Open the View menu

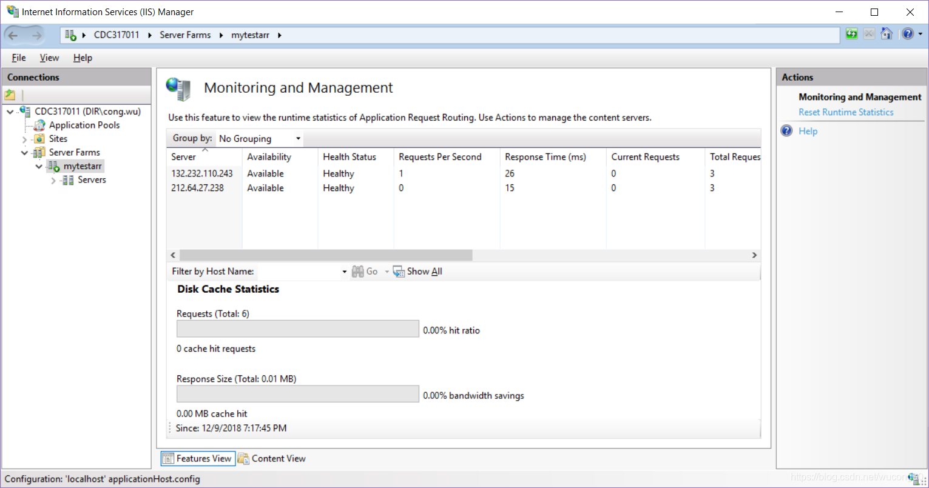49,58
